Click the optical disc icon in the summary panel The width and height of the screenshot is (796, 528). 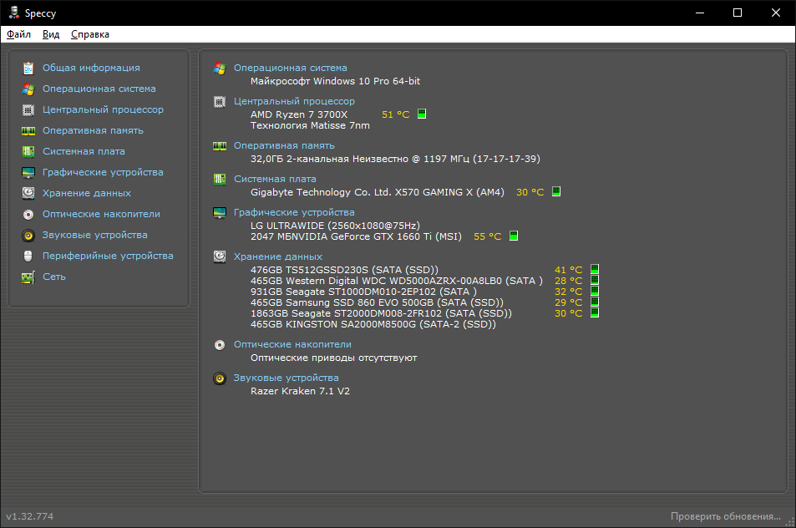220,345
